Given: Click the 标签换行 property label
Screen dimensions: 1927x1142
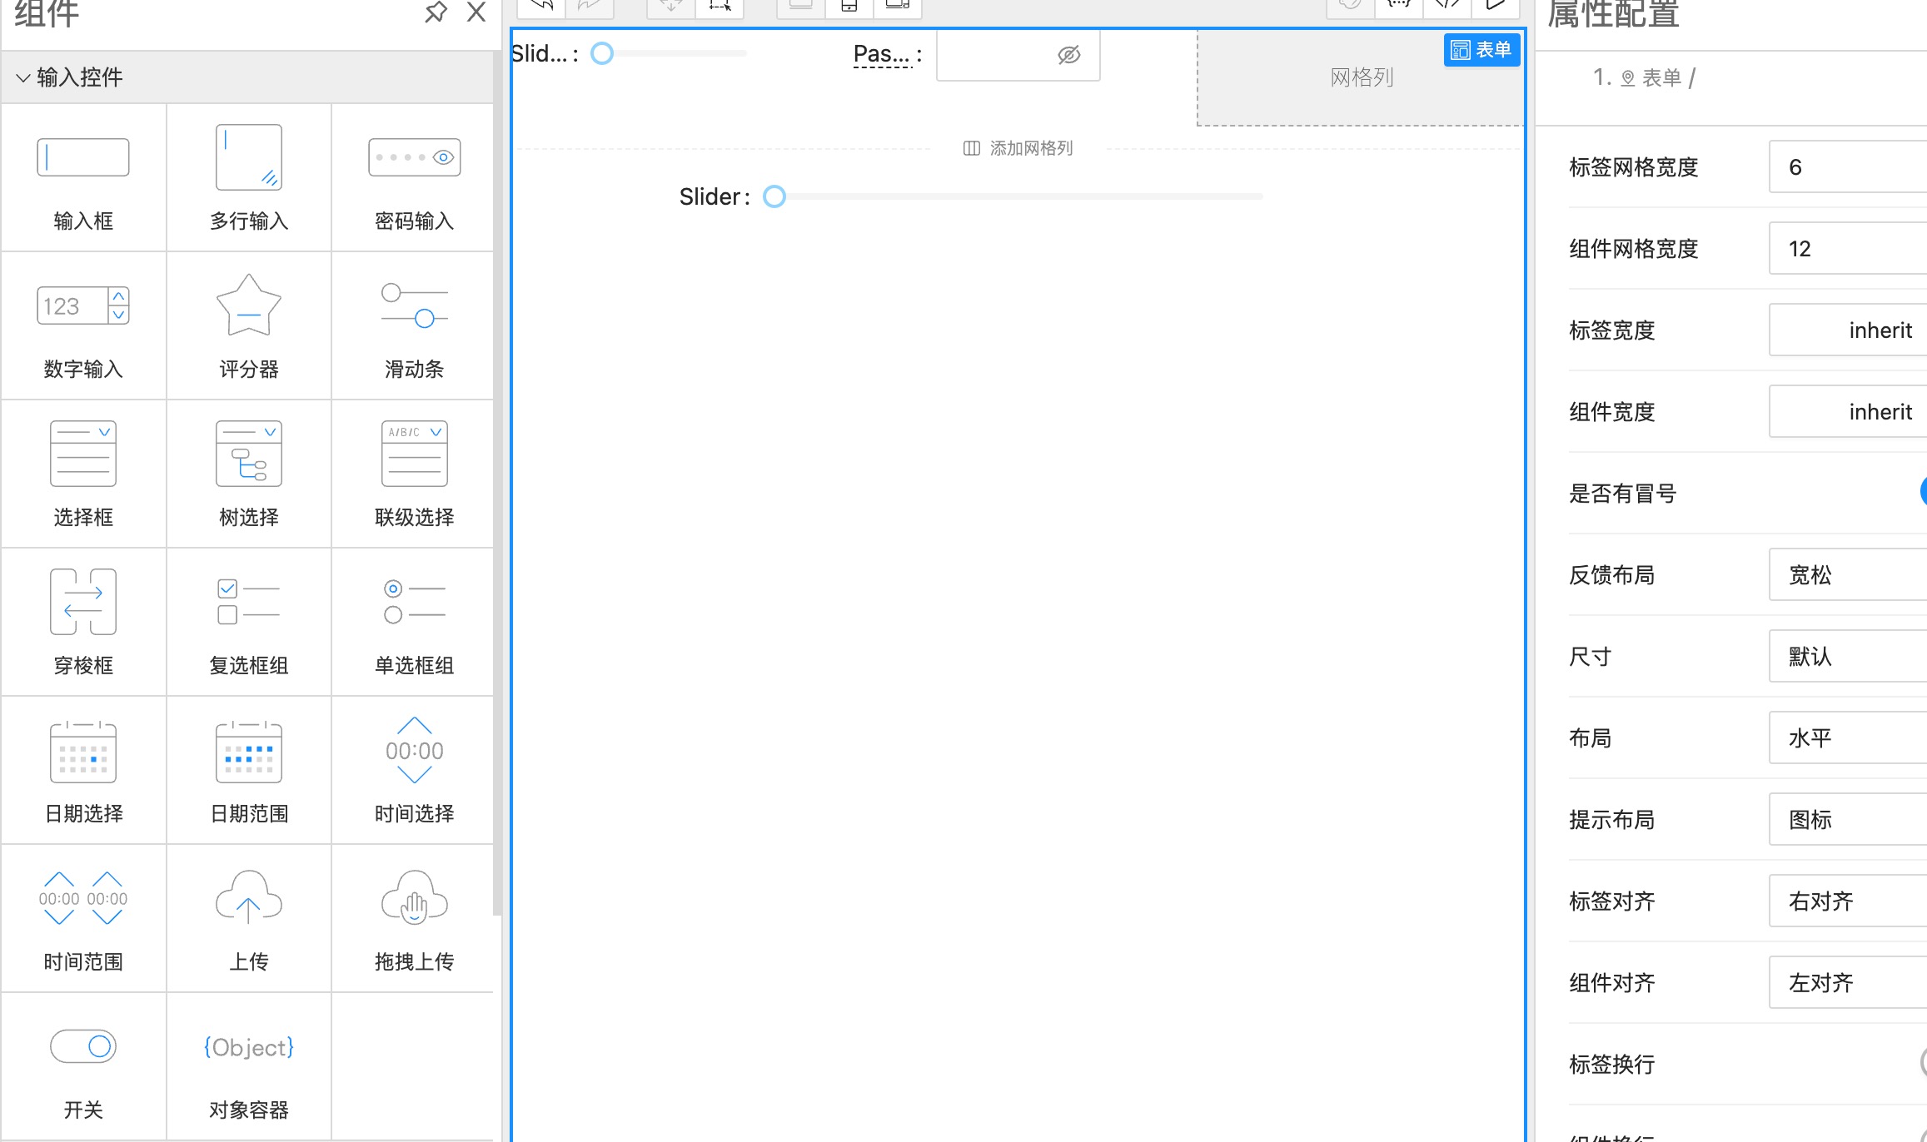Looking at the screenshot, I should [1611, 1065].
